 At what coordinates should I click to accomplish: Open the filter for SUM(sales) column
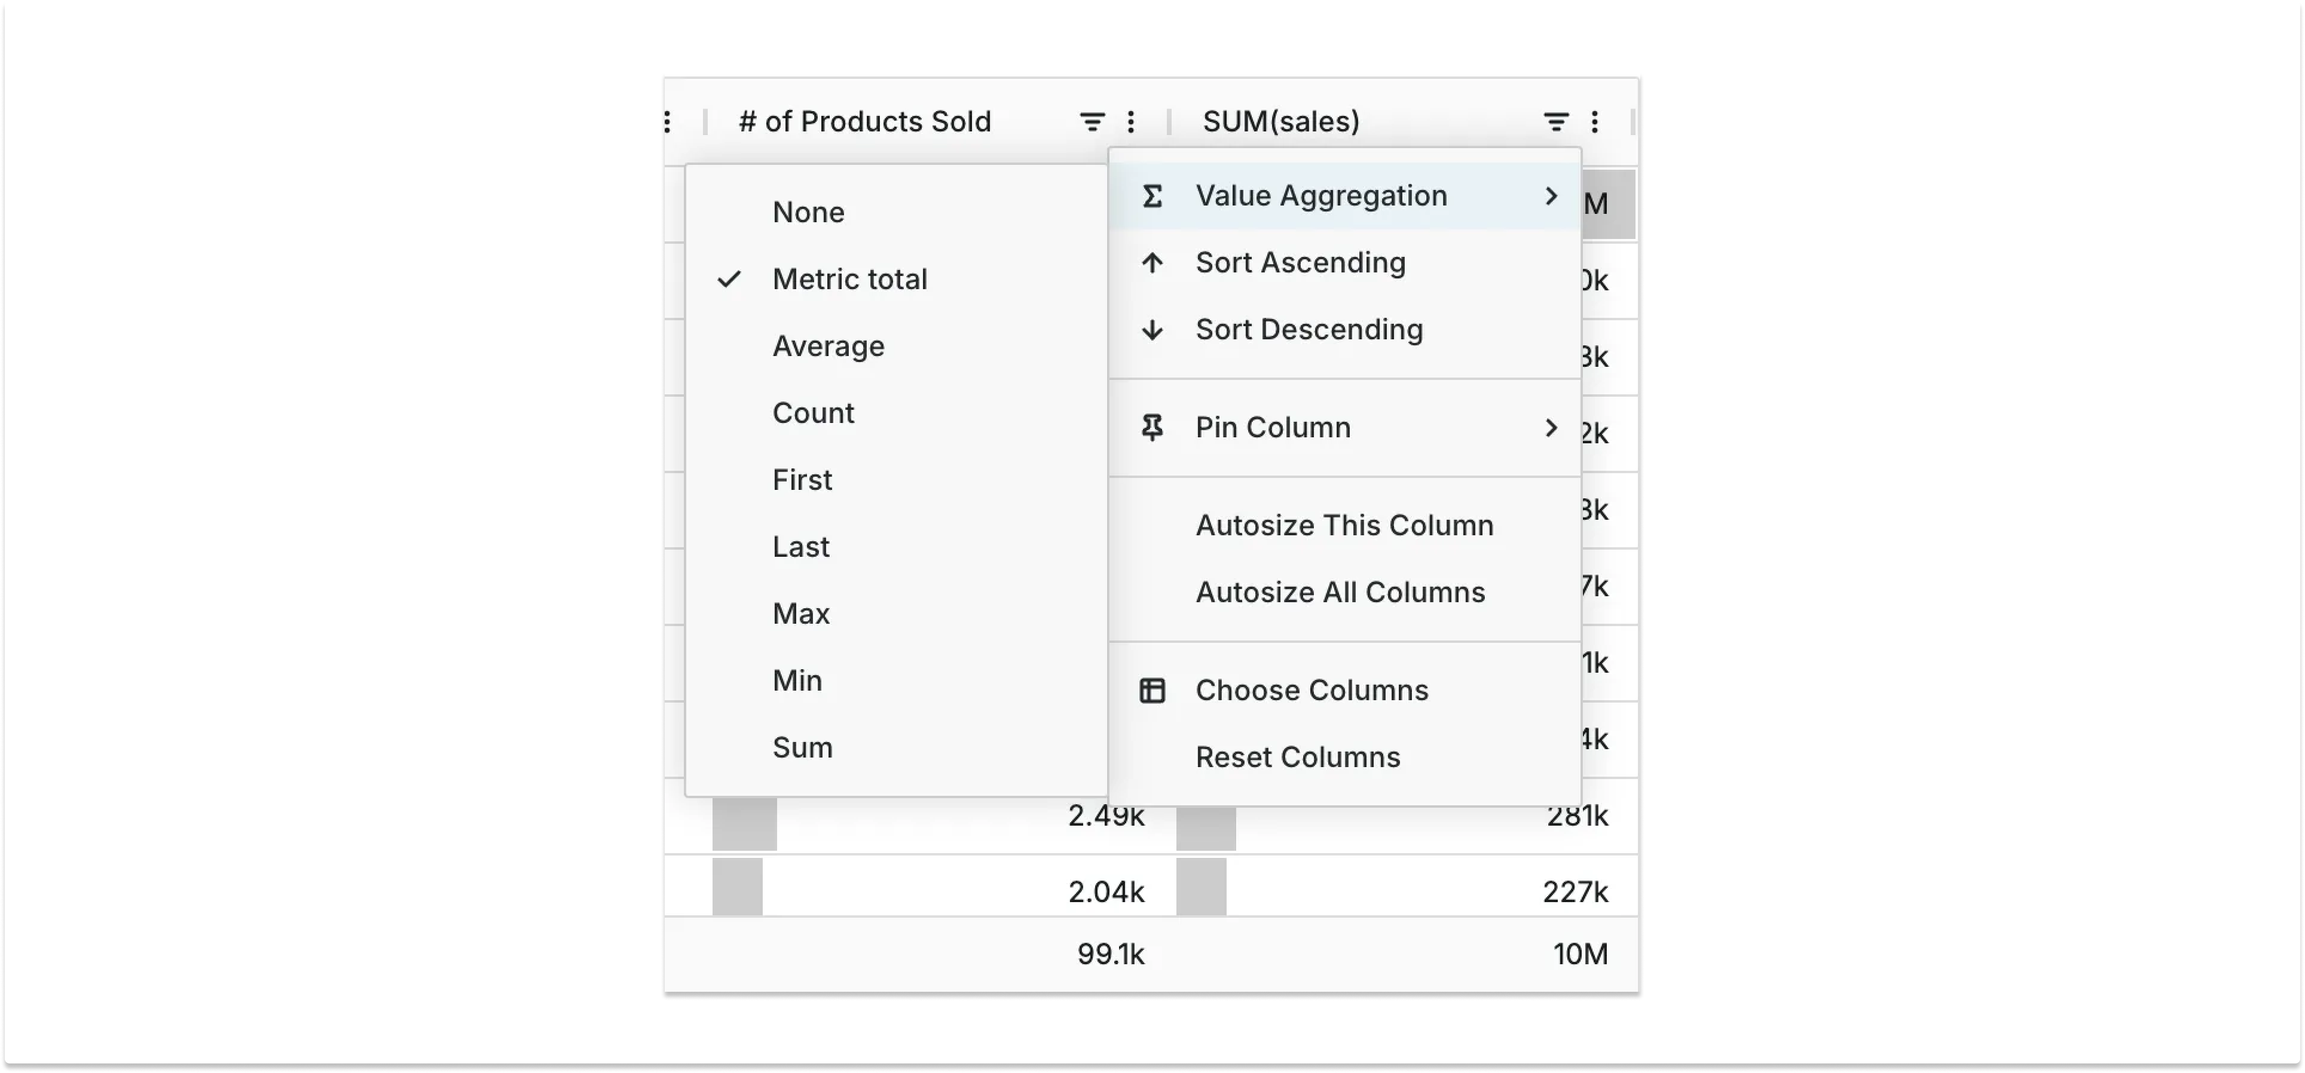point(1555,121)
